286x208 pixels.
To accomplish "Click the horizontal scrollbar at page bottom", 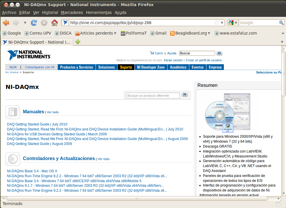I will click(137, 198).
